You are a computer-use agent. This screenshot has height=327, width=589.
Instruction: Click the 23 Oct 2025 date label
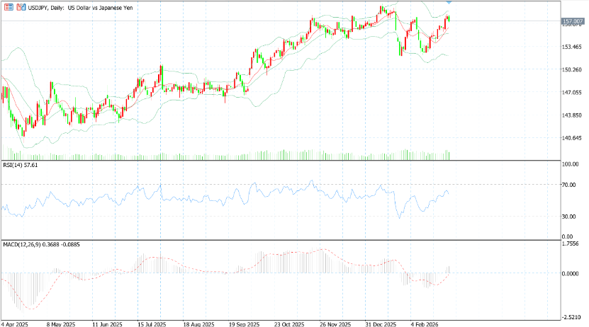(289, 324)
